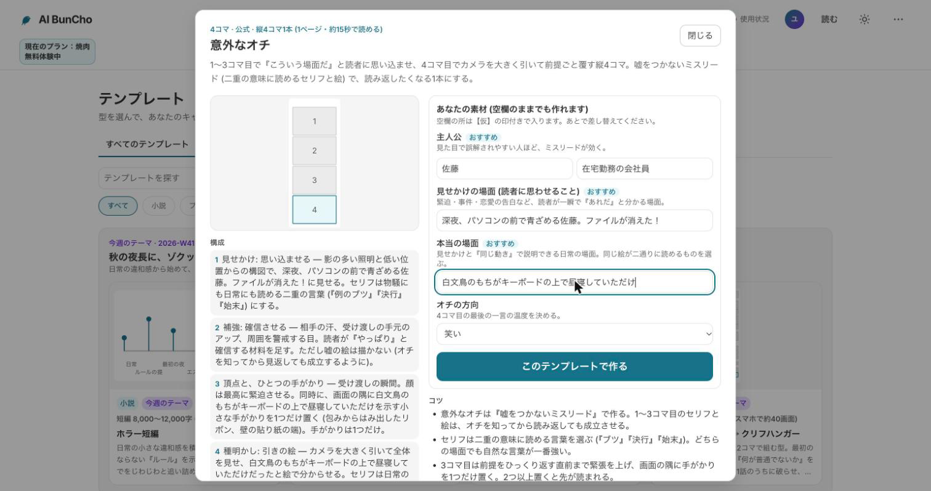The height and width of the screenshot is (491, 931).
Task: Select panel 2 in the 4-koma layout
Action: click(x=314, y=151)
